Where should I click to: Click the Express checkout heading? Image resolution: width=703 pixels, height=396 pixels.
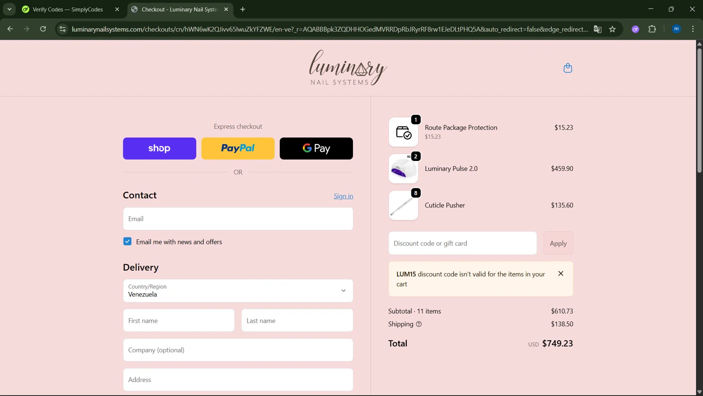238,127
